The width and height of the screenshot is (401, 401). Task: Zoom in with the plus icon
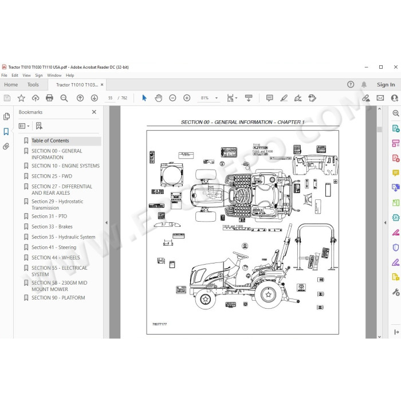187,98
